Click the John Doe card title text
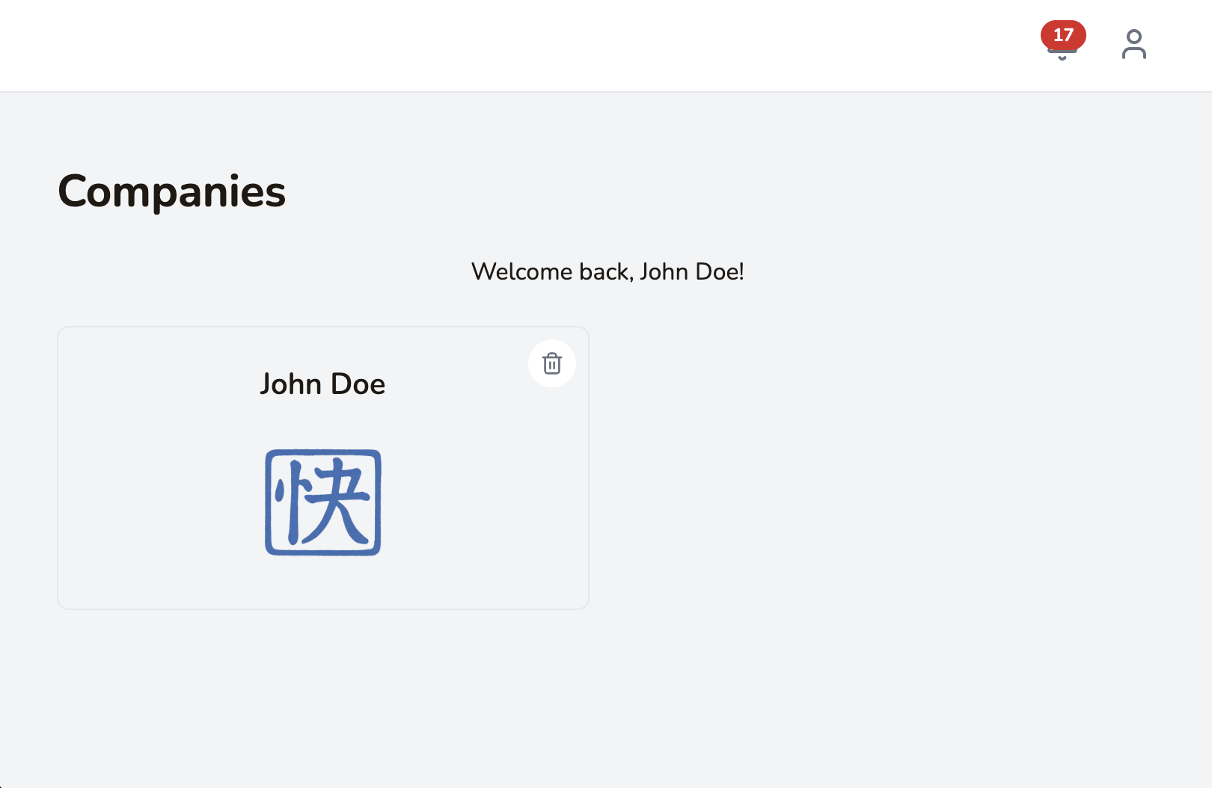The image size is (1212, 788). click(322, 384)
